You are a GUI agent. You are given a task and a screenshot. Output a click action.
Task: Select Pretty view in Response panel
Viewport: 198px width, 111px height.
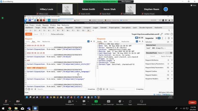click(99, 41)
